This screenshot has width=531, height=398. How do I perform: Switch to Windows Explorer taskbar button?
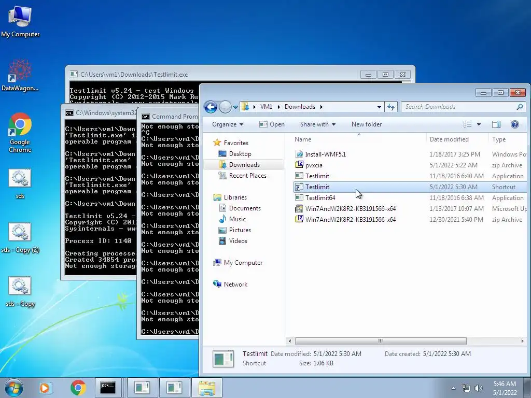[206, 388]
